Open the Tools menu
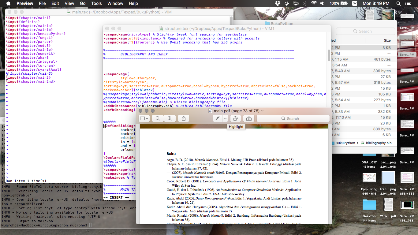The image size is (418, 235). click(96, 3)
